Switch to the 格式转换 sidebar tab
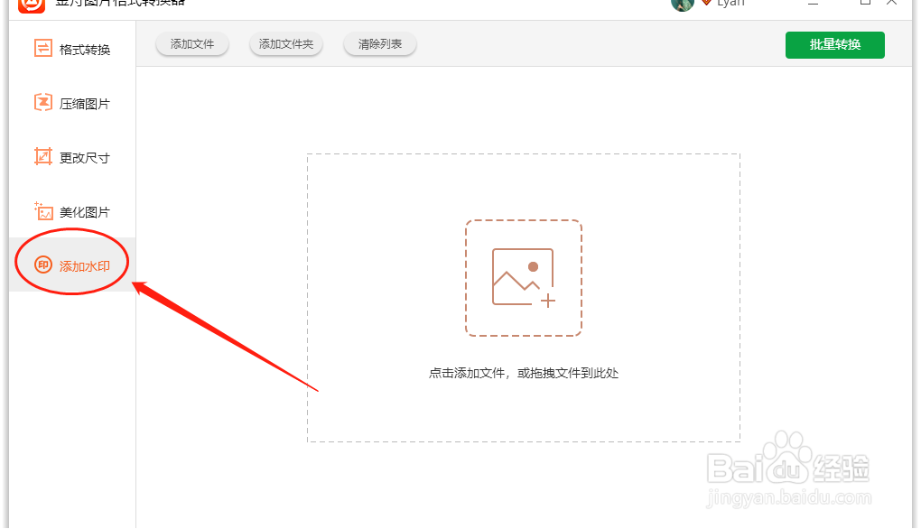Viewport: 921px width, 529px height. pyautogui.click(x=70, y=50)
